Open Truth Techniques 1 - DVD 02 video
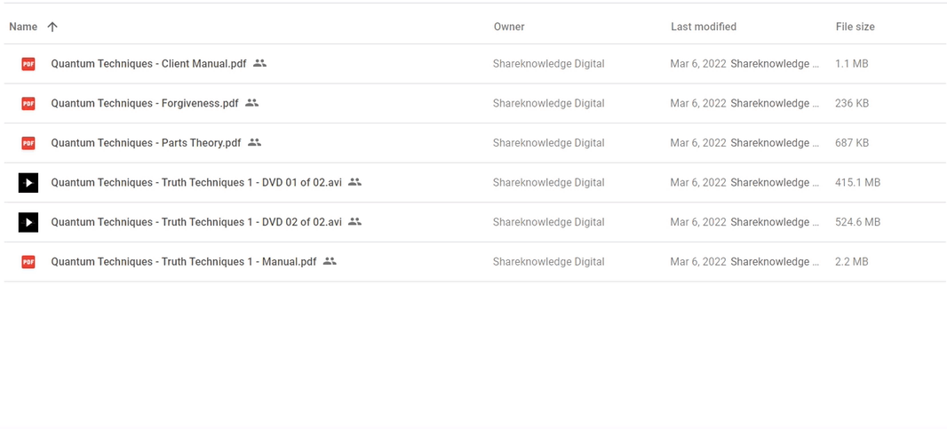Image resolution: width=947 pixels, height=429 pixels. tap(196, 222)
